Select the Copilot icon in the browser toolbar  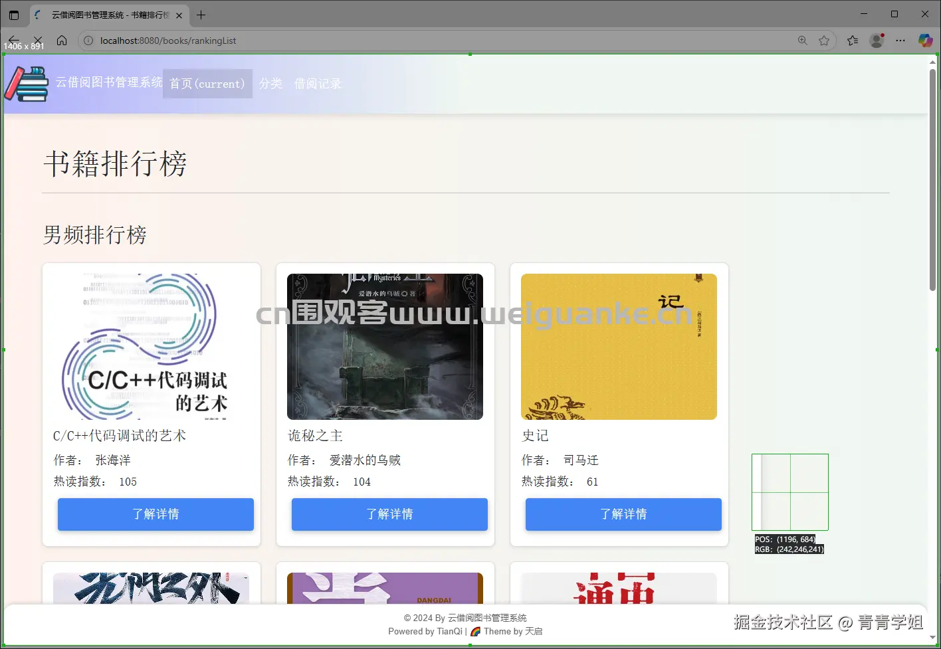(925, 41)
